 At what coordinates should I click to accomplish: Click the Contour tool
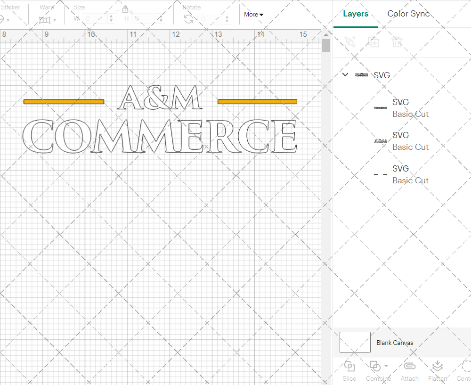(464, 371)
